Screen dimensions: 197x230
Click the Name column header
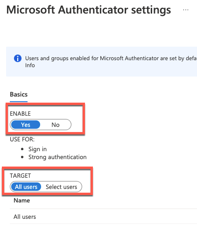click(22, 201)
